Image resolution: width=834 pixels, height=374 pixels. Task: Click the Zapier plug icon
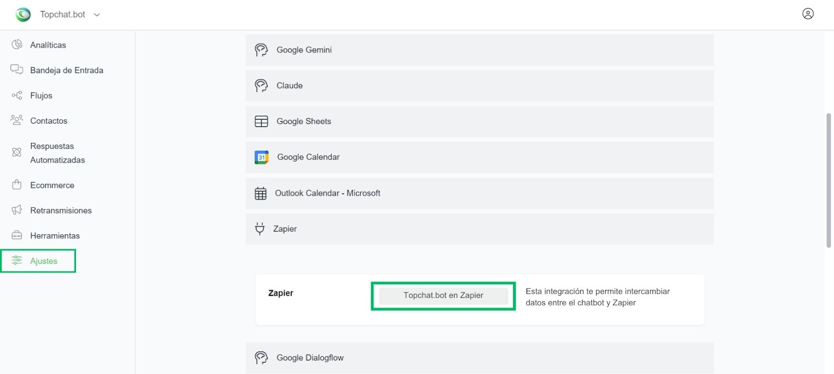pyautogui.click(x=260, y=229)
